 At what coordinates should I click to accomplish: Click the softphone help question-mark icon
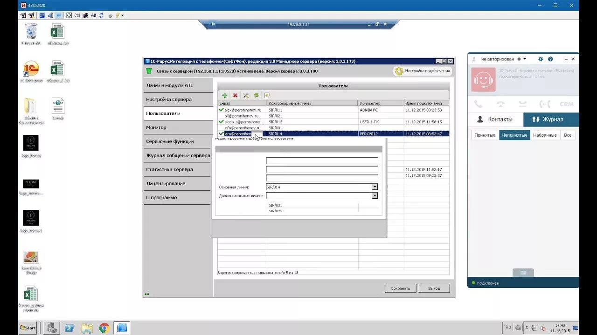point(550,59)
